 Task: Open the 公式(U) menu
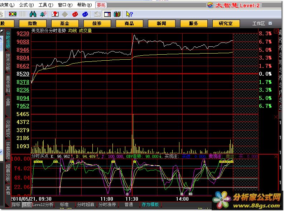coord(26,5)
